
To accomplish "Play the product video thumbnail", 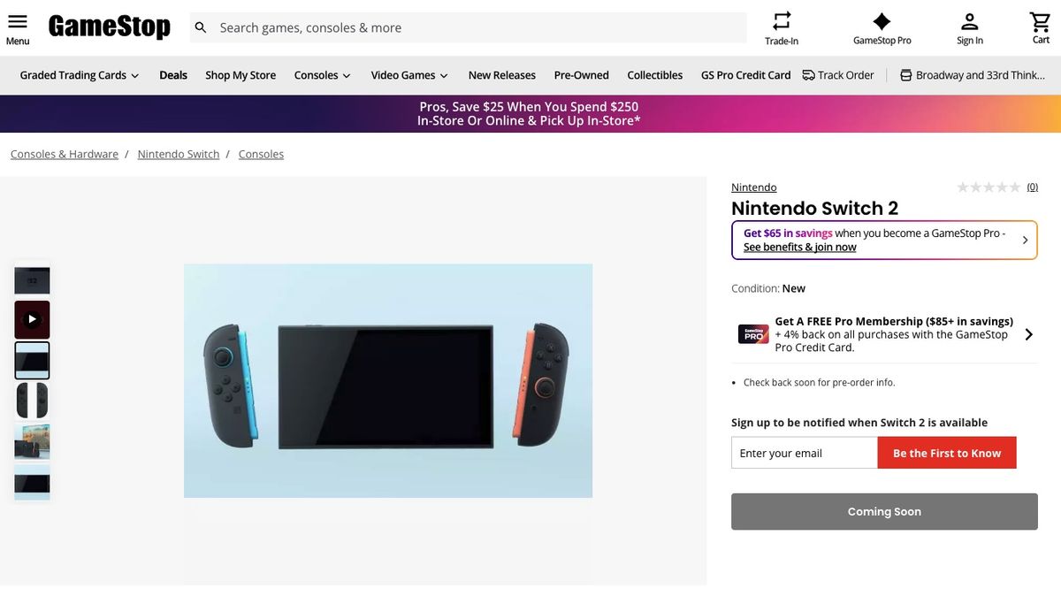I will click(x=32, y=318).
